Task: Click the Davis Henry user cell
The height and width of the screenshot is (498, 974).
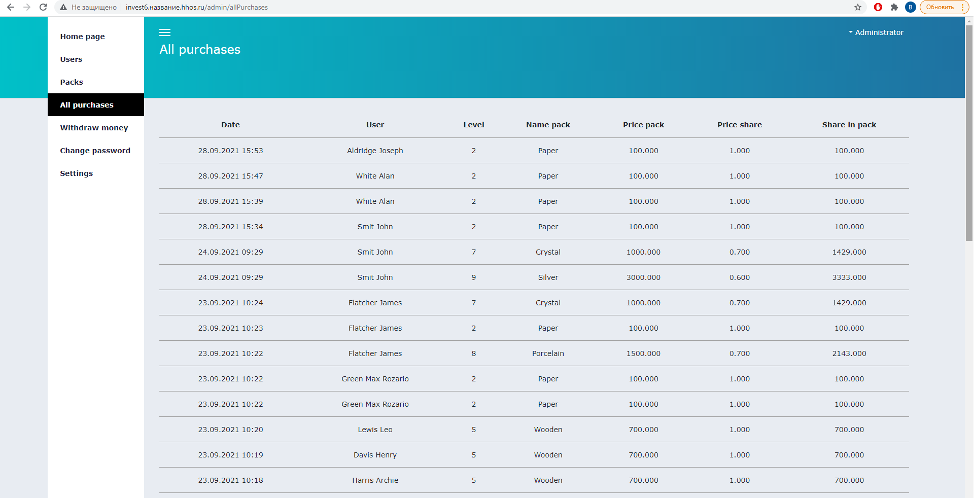Action: pos(375,455)
